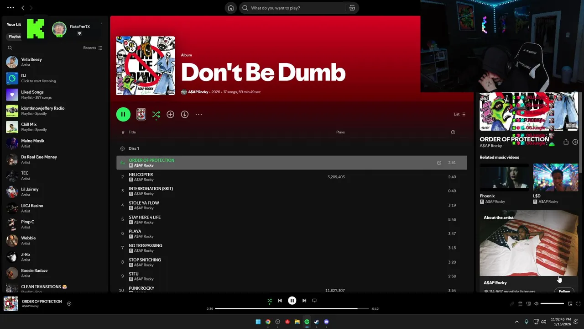
Task: Open the Liked Songs playlist
Action: click(x=55, y=95)
